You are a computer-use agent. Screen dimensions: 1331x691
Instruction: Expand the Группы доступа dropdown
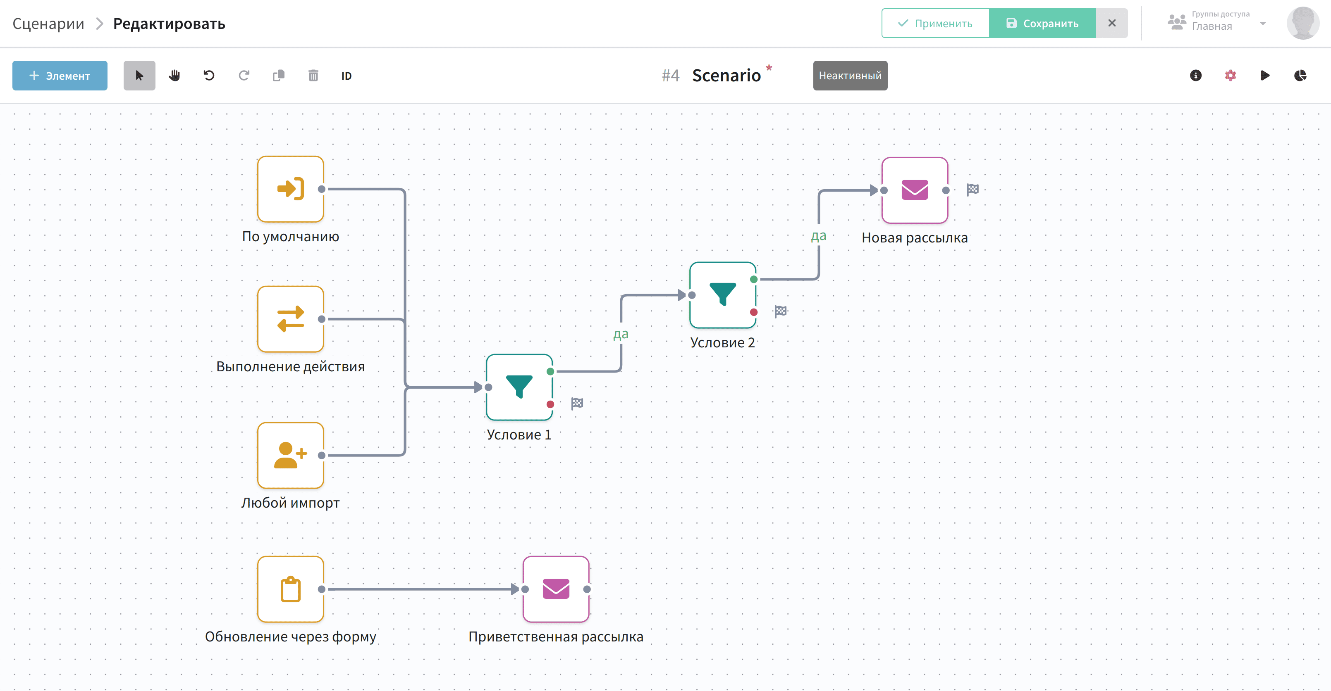(x=1217, y=23)
